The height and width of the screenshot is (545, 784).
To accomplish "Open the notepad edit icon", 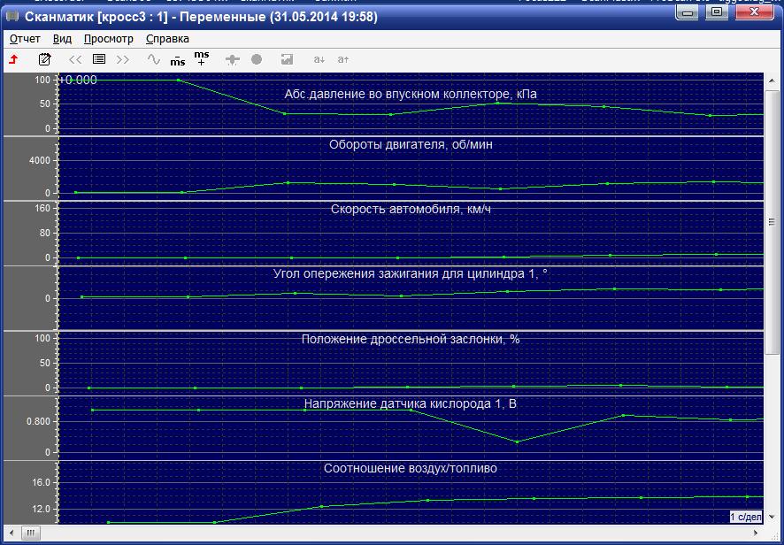I will click(44, 59).
